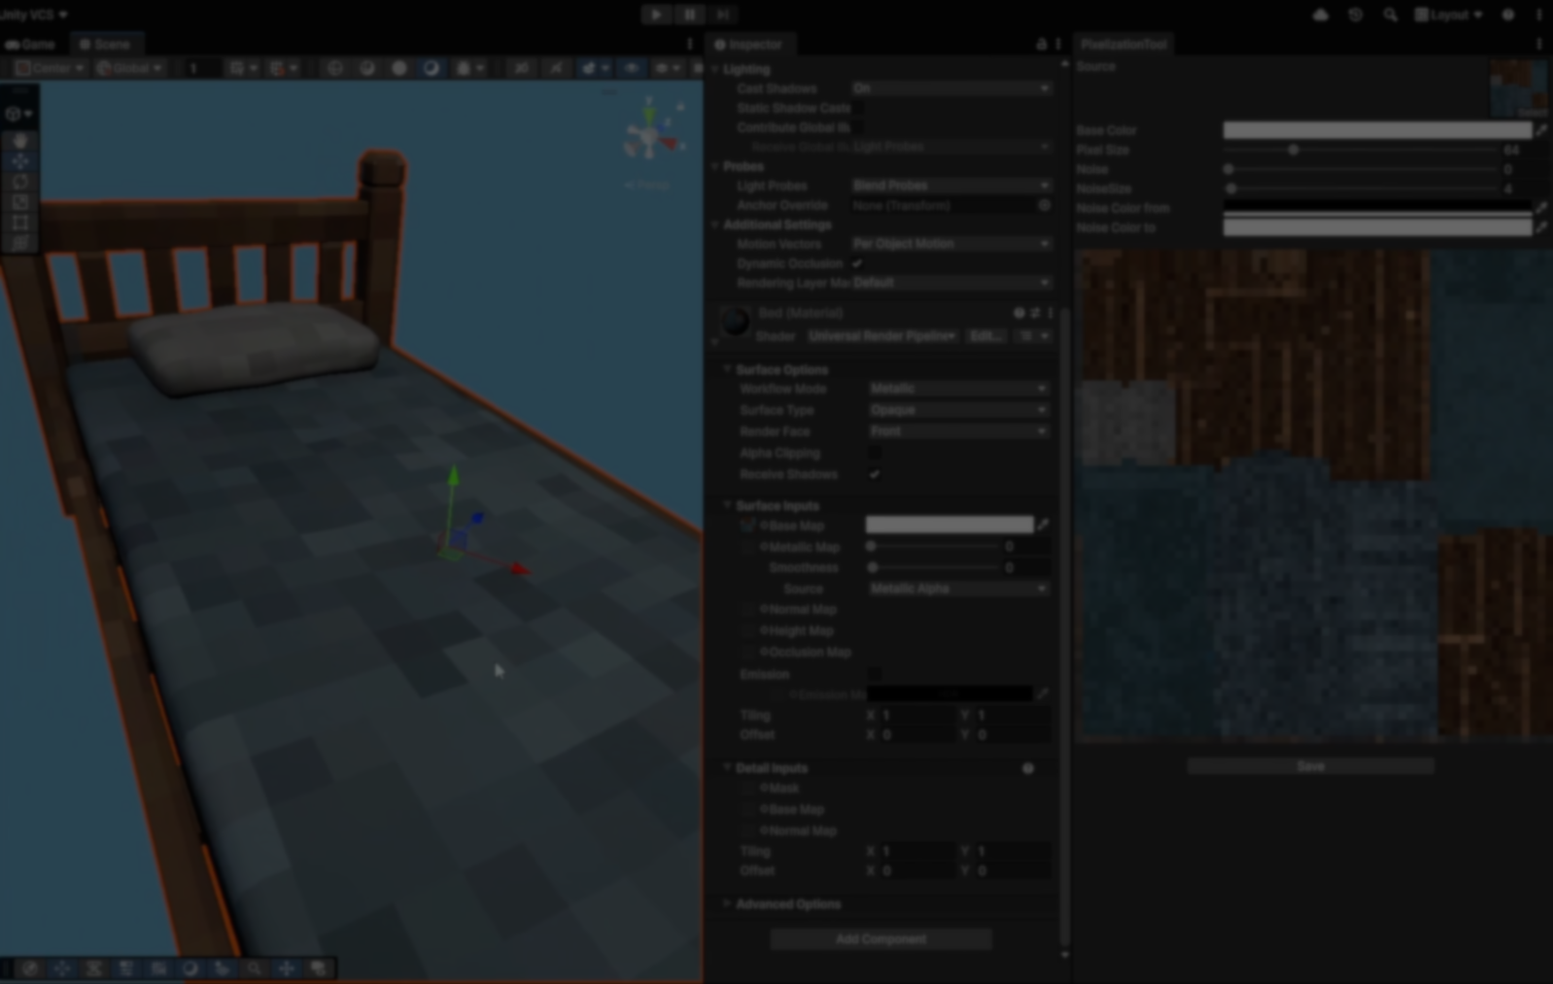Lock the Inspector with padlock icon
The image size is (1553, 984).
point(1041,44)
